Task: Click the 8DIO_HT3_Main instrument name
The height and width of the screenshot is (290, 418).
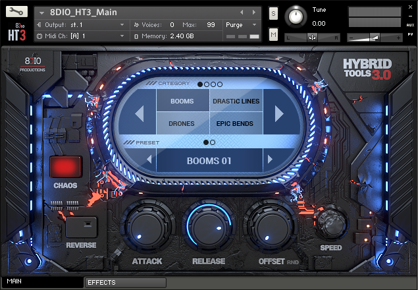Action: coord(84,13)
